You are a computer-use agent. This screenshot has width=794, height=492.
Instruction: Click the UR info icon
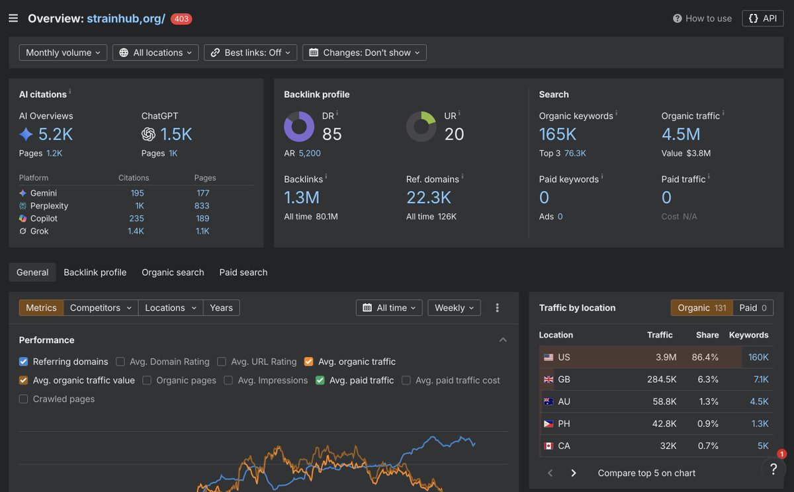(459, 113)
